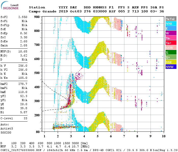
Task: Click the 80 km height axis label
Action: click(x=38, y=132)
